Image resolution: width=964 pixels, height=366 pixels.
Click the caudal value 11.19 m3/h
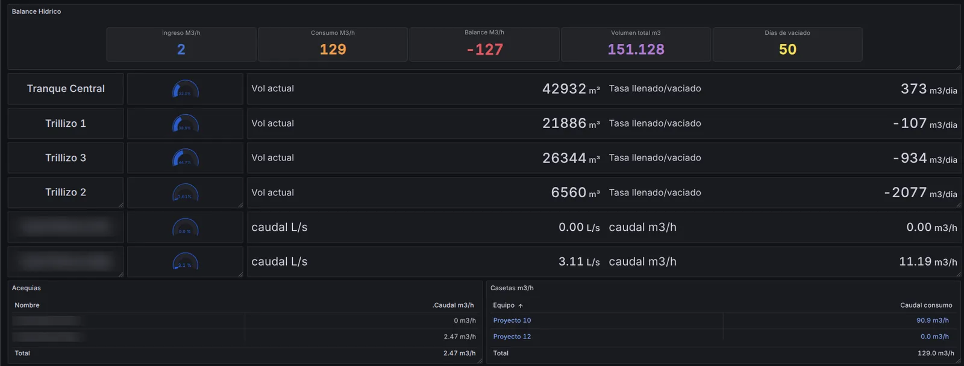pos(928,261)
